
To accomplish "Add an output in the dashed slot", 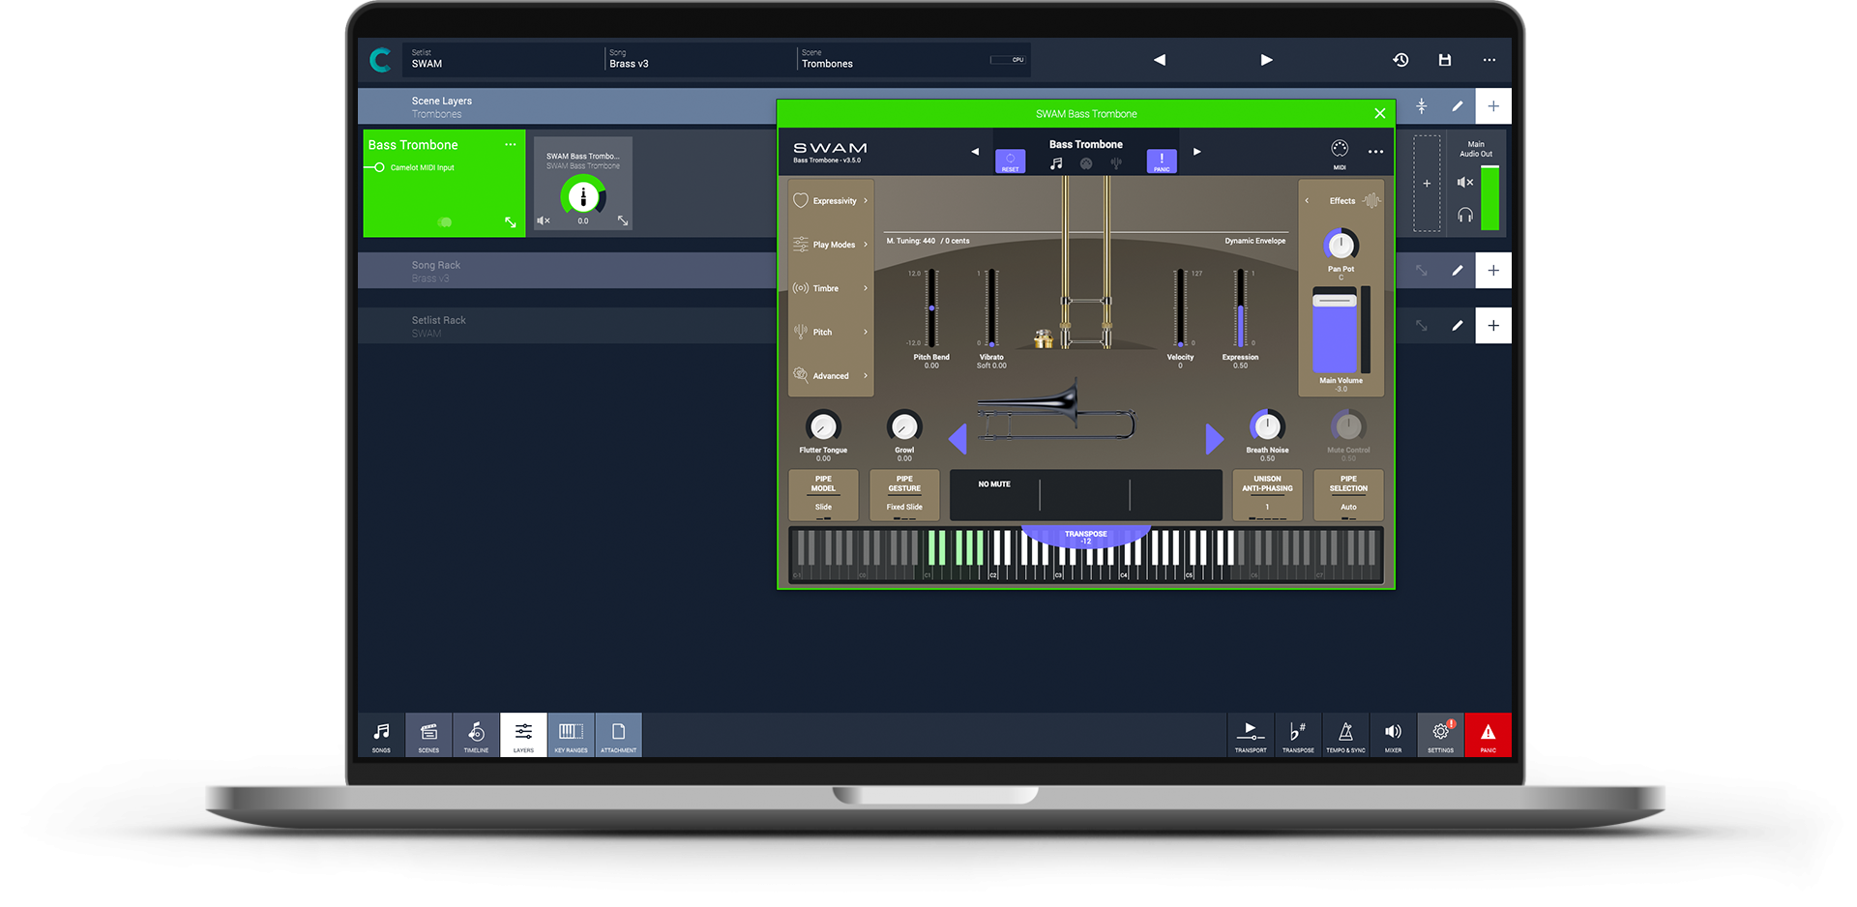I will [1427, 183].
